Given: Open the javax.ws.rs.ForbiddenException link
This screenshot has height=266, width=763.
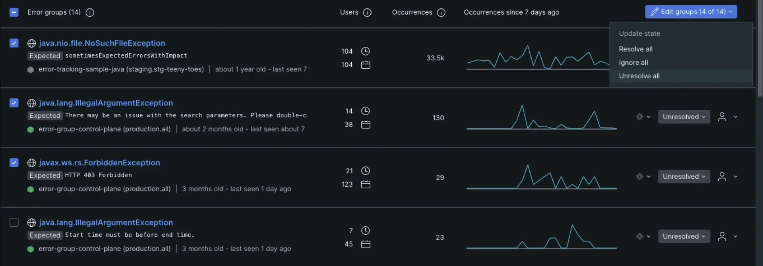Looking at the screenshot, I should coord(99,163).
